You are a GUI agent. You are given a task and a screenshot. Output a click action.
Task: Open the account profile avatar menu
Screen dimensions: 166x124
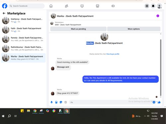click(159, 6)
